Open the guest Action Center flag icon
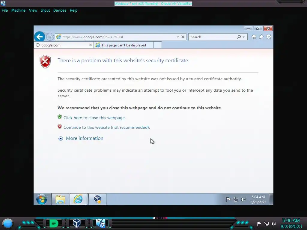This screenshot has width=307, height=230. tap(228, 199)
